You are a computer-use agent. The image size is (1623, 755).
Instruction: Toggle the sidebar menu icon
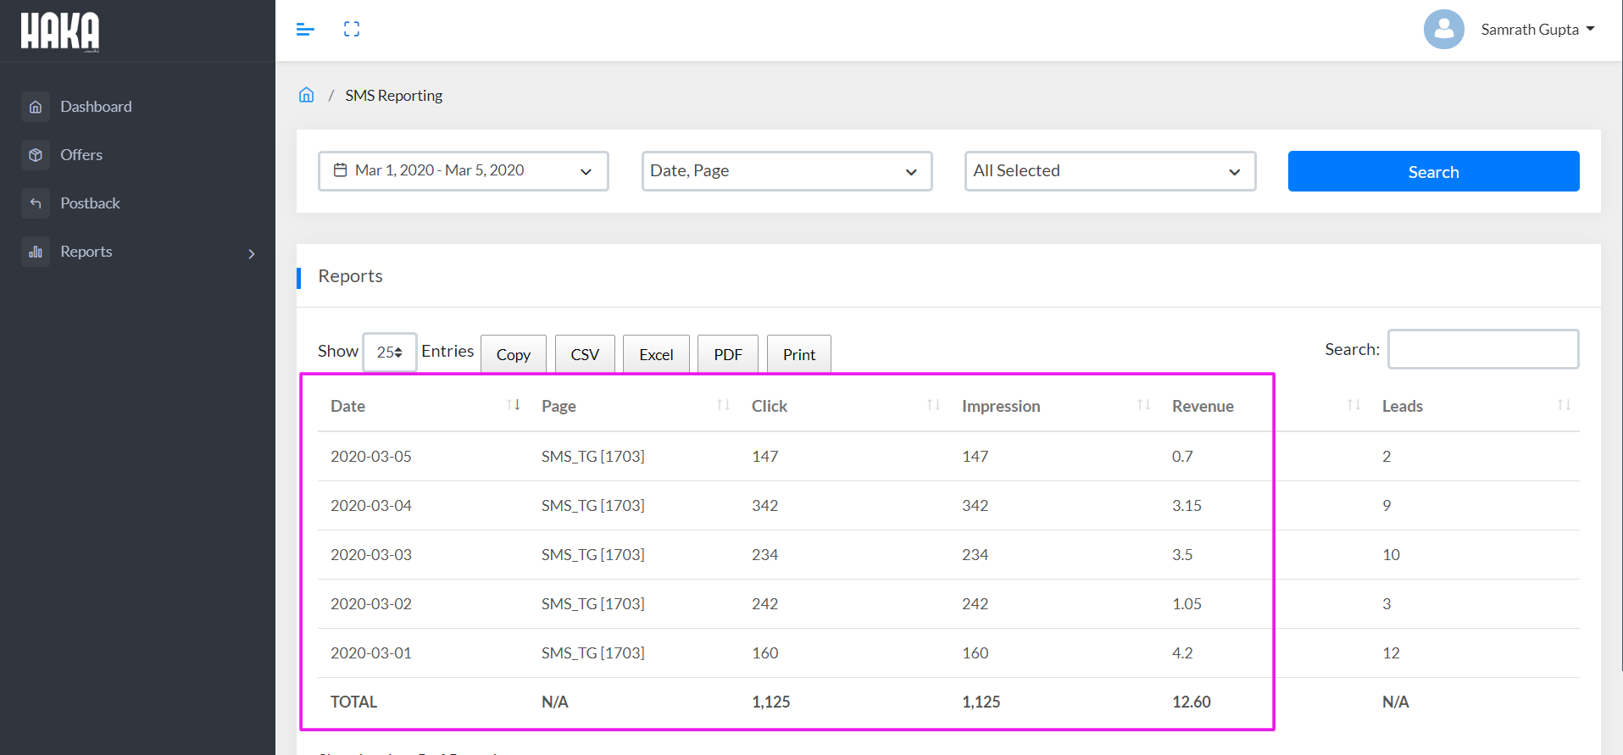(305, 30)
